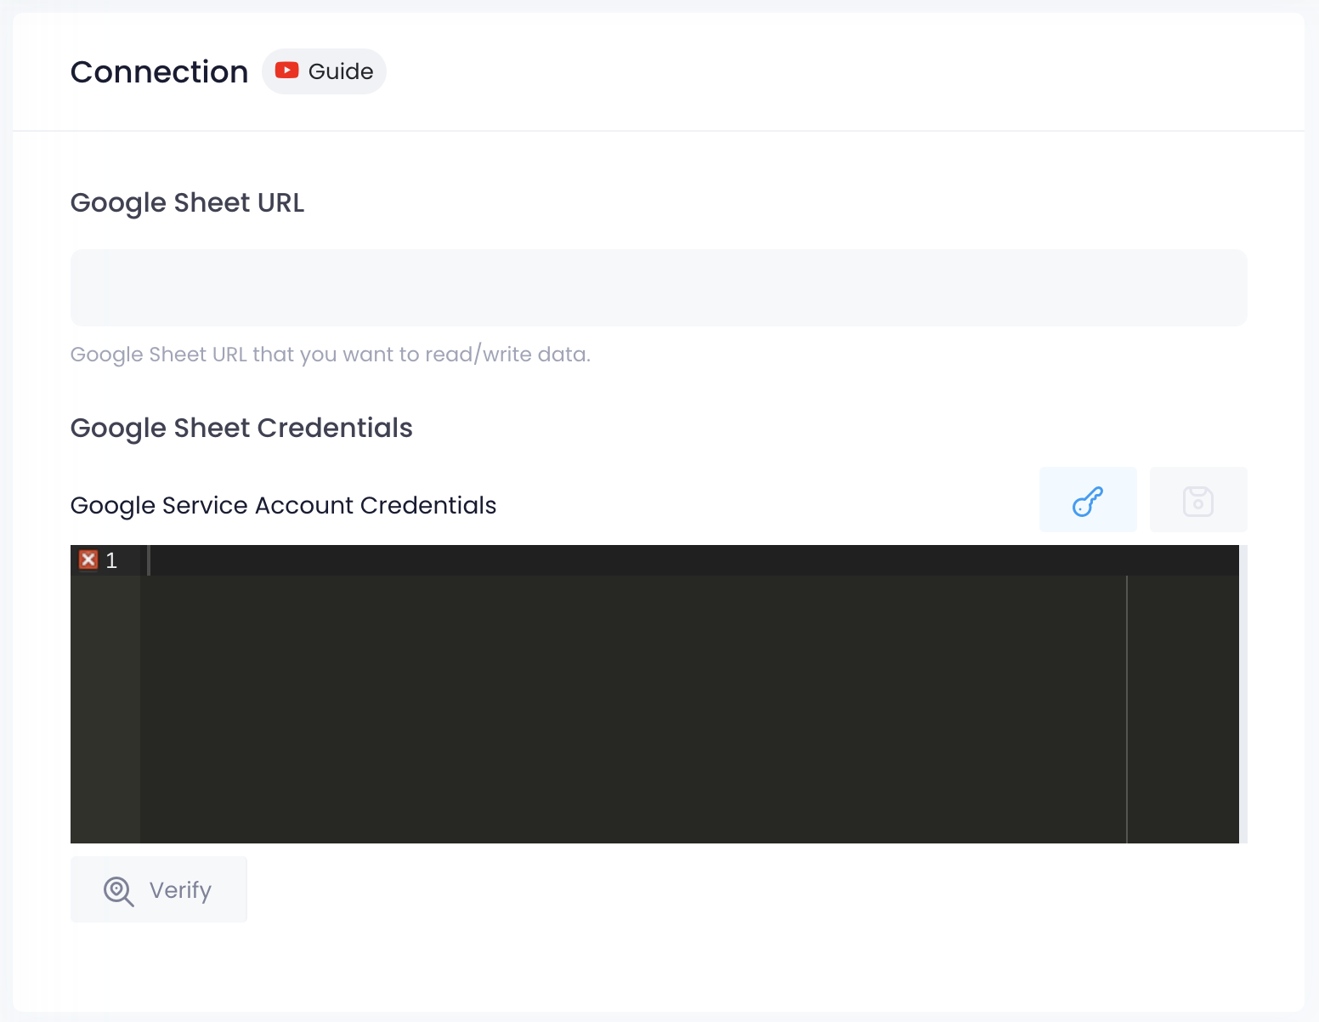Click the divider line under Connection header
This screenshot has width=1319, height=1022.
tap(658, 131)
